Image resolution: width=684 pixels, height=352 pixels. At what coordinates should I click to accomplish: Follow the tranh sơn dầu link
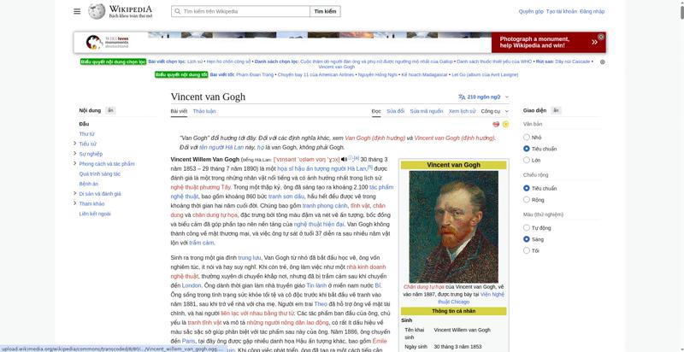(286, 197)
